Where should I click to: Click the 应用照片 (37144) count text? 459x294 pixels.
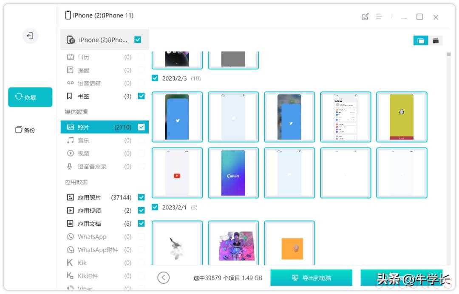(x=121, y=197)
